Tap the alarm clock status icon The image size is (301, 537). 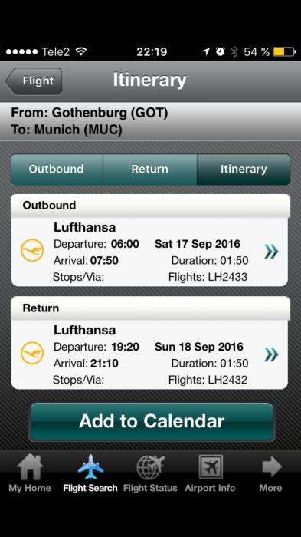221,51
